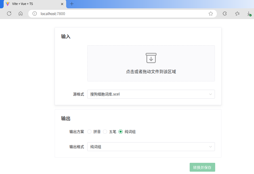Choose the 纯词组 radio option
This screenshot has width=254, height=174.
(121, 132)
